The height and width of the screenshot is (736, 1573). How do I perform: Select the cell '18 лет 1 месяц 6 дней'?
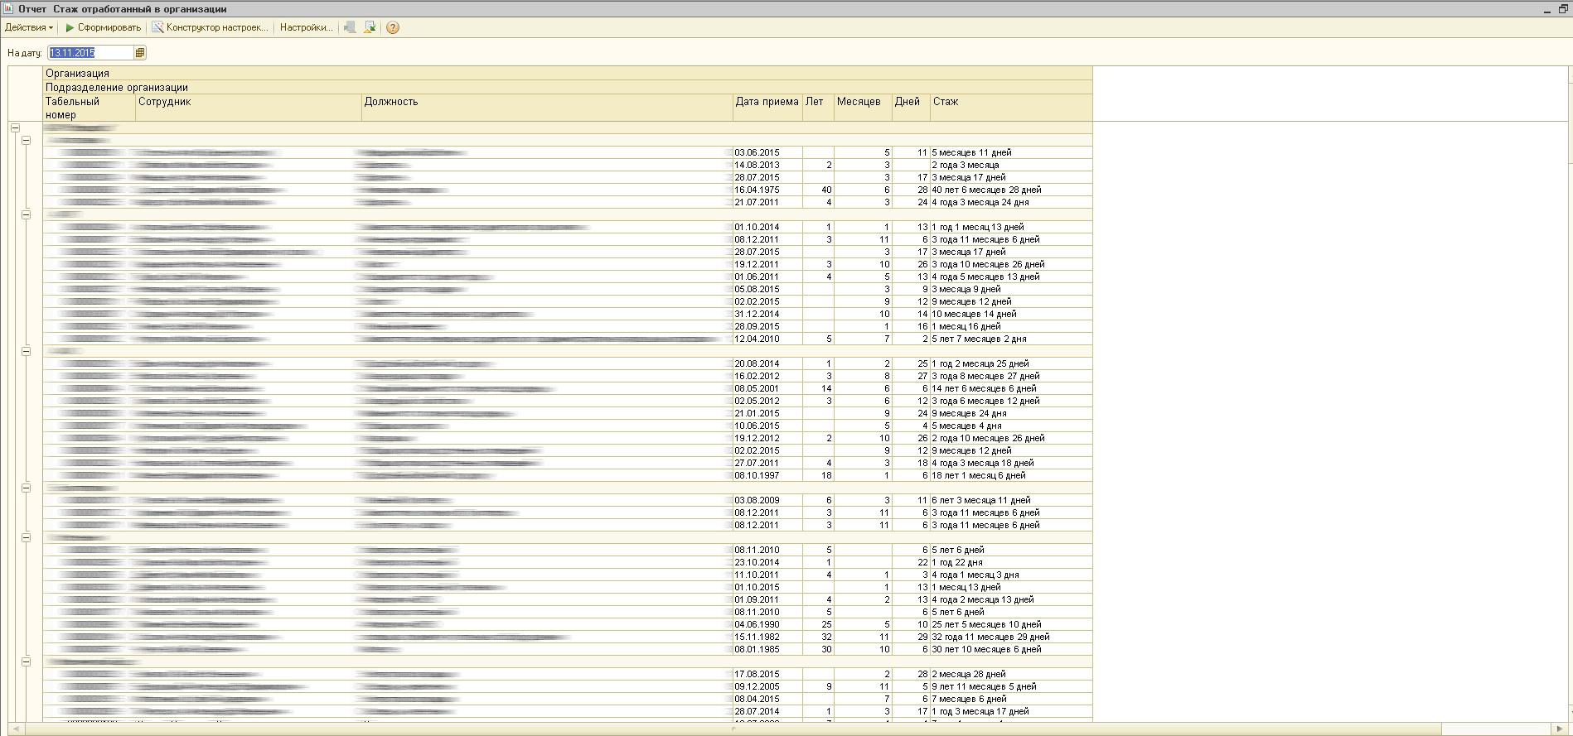point(1011,476)
